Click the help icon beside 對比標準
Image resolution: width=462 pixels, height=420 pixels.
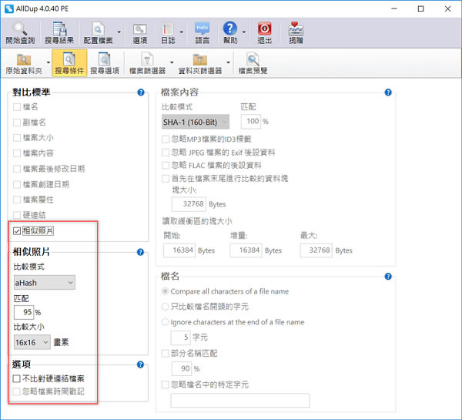141,92
